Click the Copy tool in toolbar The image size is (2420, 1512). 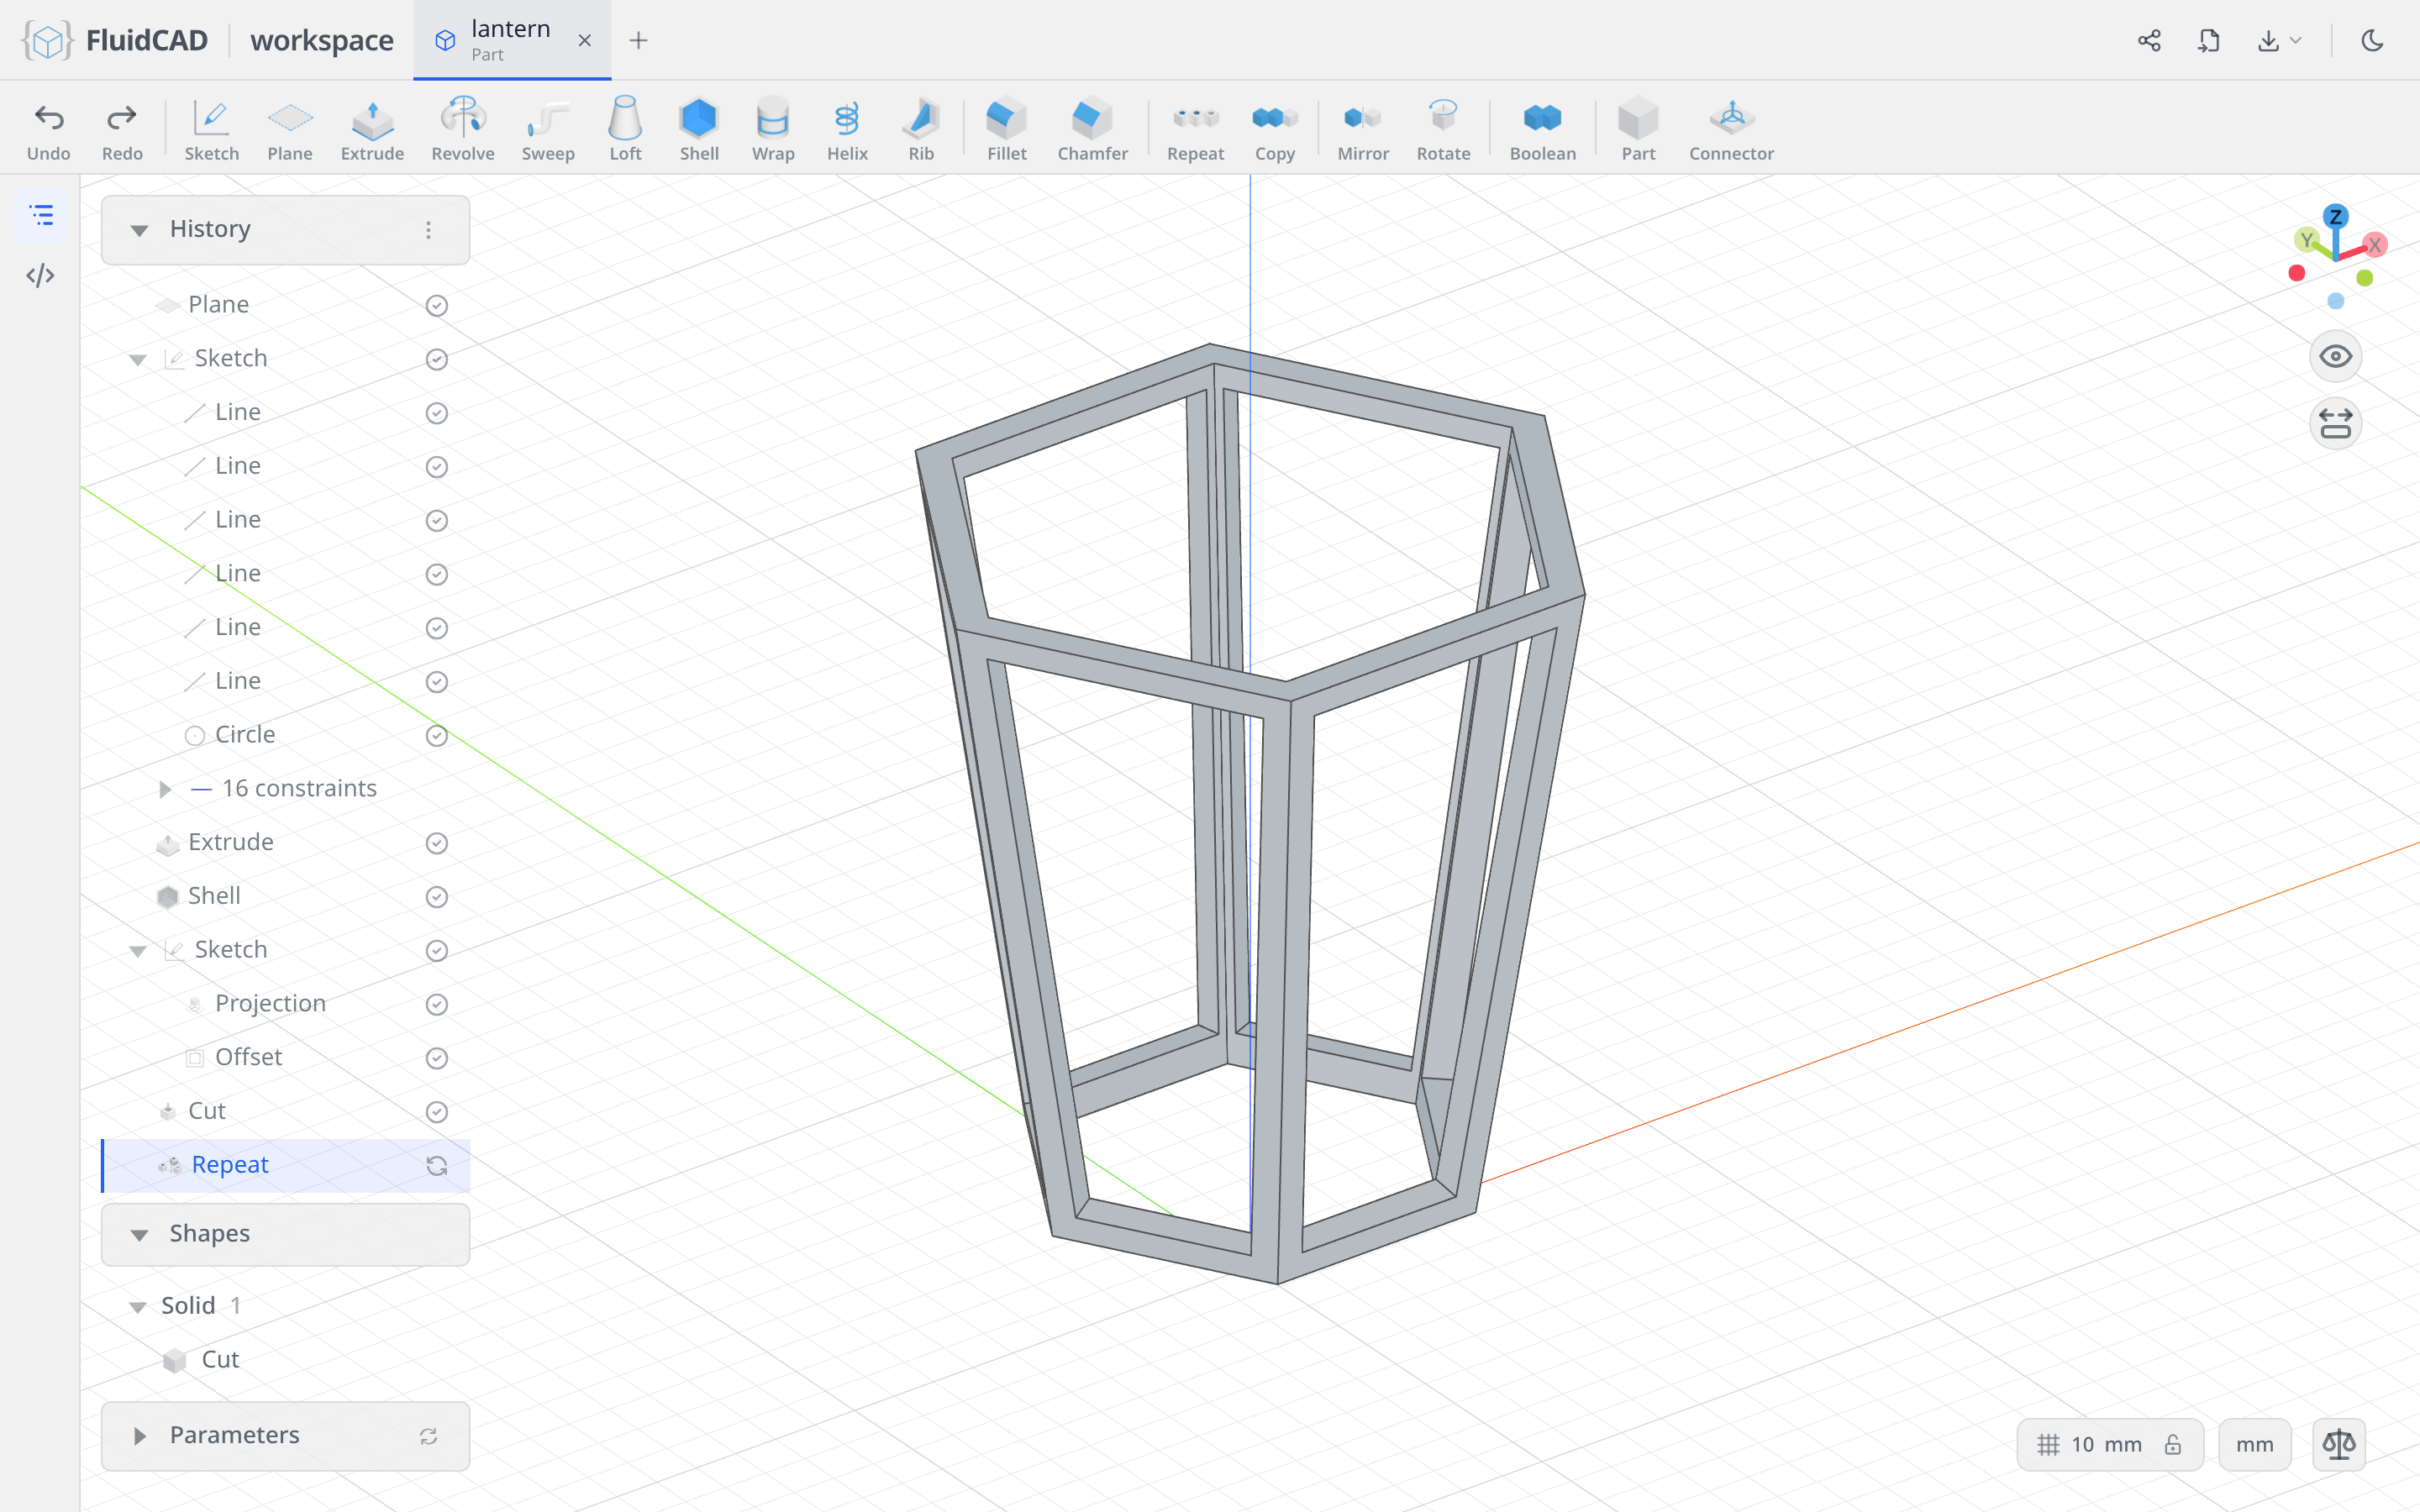1275,130
